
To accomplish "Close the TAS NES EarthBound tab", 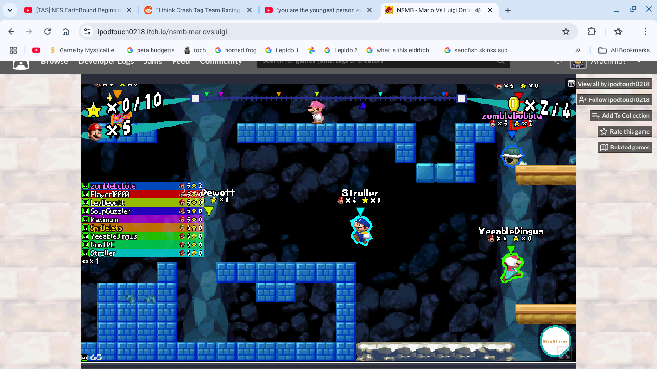I will point(130,10).
